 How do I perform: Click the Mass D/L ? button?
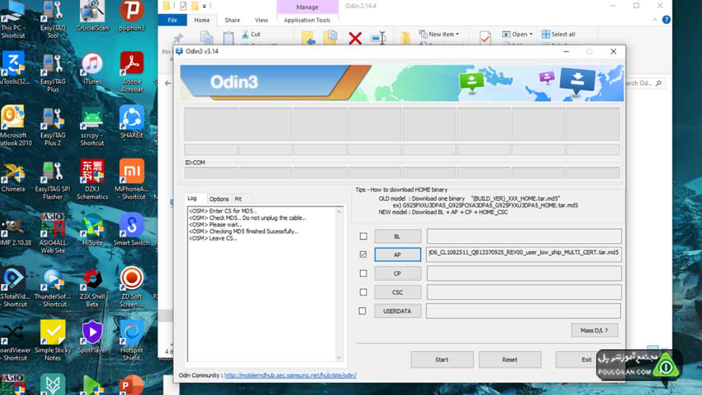point(594,330)
